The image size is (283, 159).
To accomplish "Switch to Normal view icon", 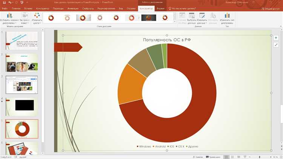I will 226,157.
